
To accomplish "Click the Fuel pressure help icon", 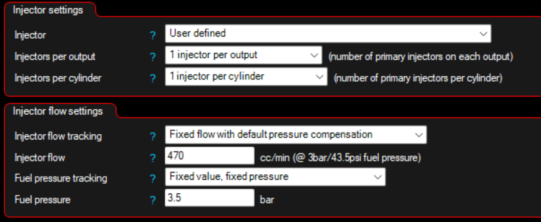I will point(153,200).
